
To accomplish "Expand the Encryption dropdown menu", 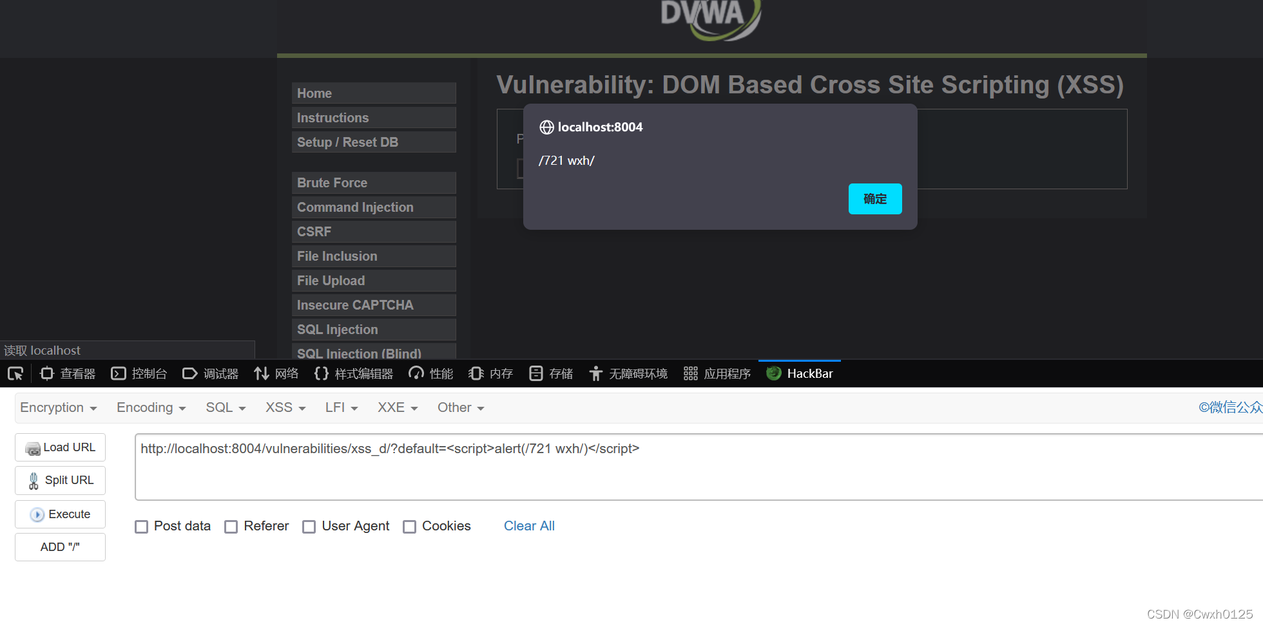I will pos(59,407).
